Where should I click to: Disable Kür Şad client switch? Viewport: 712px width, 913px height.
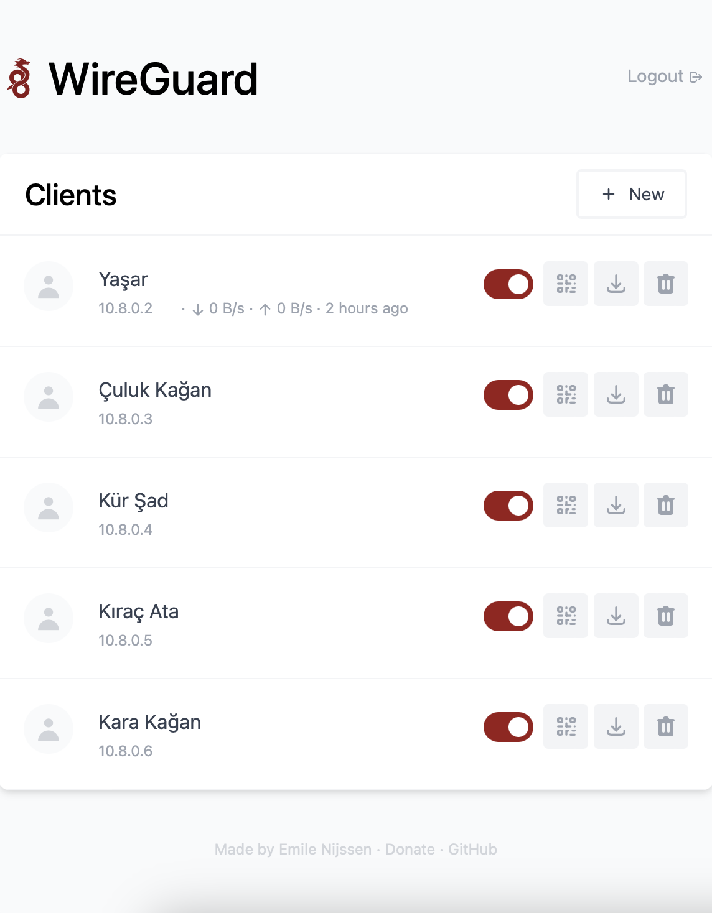pyautogui.click(x=508, y=506)
